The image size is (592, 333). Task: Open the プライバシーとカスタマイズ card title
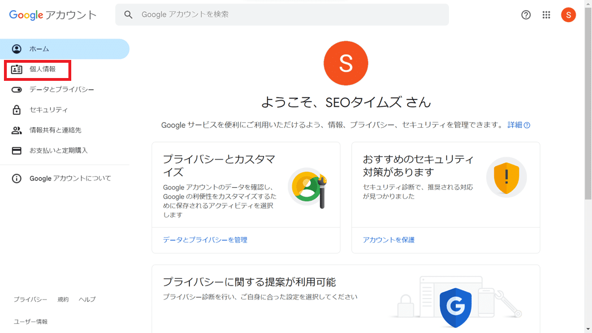pos(219,166)
